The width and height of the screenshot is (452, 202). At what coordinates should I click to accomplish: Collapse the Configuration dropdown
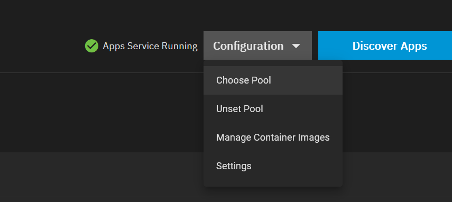[257, 45]
